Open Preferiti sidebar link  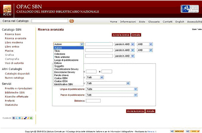10,101
